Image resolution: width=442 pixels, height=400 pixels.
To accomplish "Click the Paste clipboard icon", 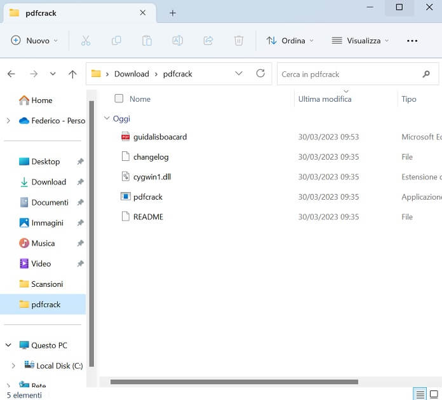I will coord(147,41).
